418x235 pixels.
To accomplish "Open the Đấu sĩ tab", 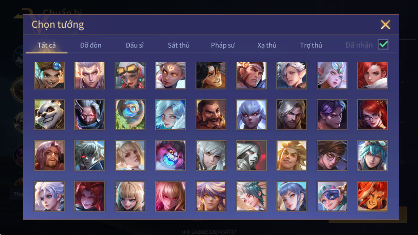I will pyautogui.click(x=135, y=45).
